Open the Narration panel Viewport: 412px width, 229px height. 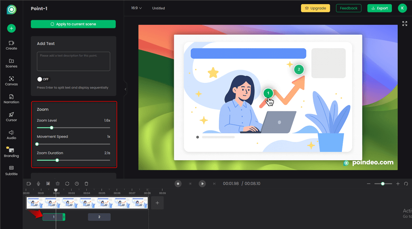(12, 98)
